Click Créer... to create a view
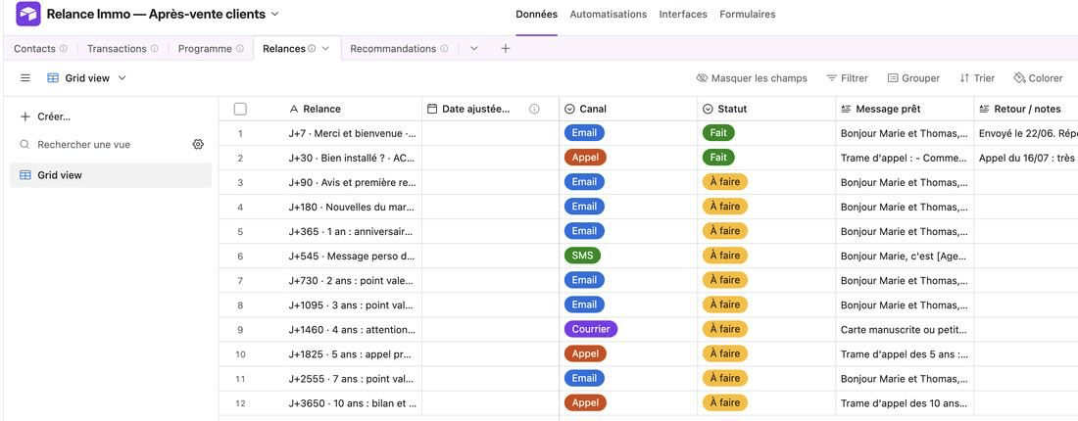The width and height of the screenshot is (1078, 421). [45, 117]
